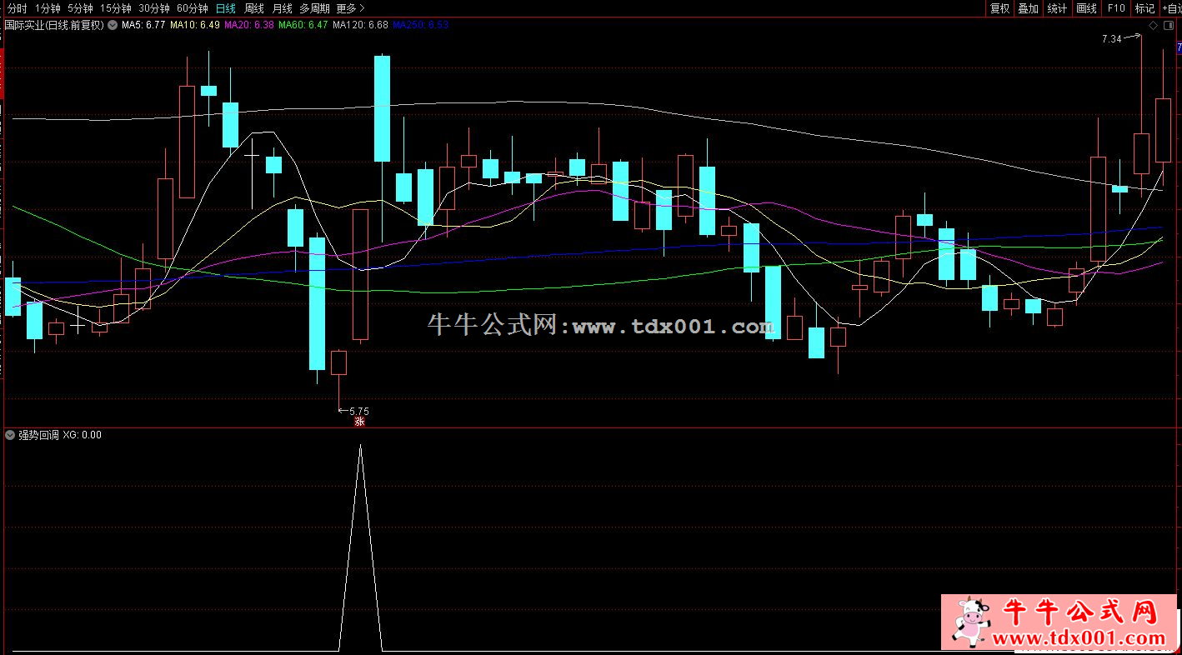The height and width of the screenshot is (655, 1182).
Task: Click the 强势回调 indicator name
Action: pyautogui.click(x=38, y=434)
